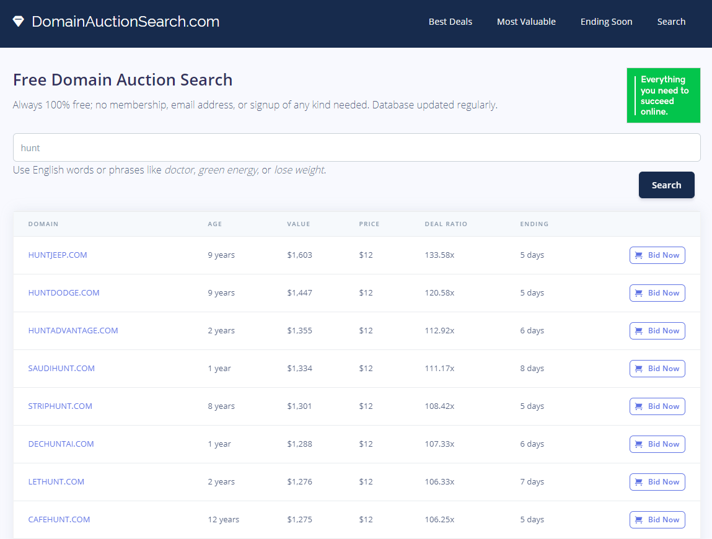Click the '12 years' age cell

pyautogui.click(x=224, y=519)
